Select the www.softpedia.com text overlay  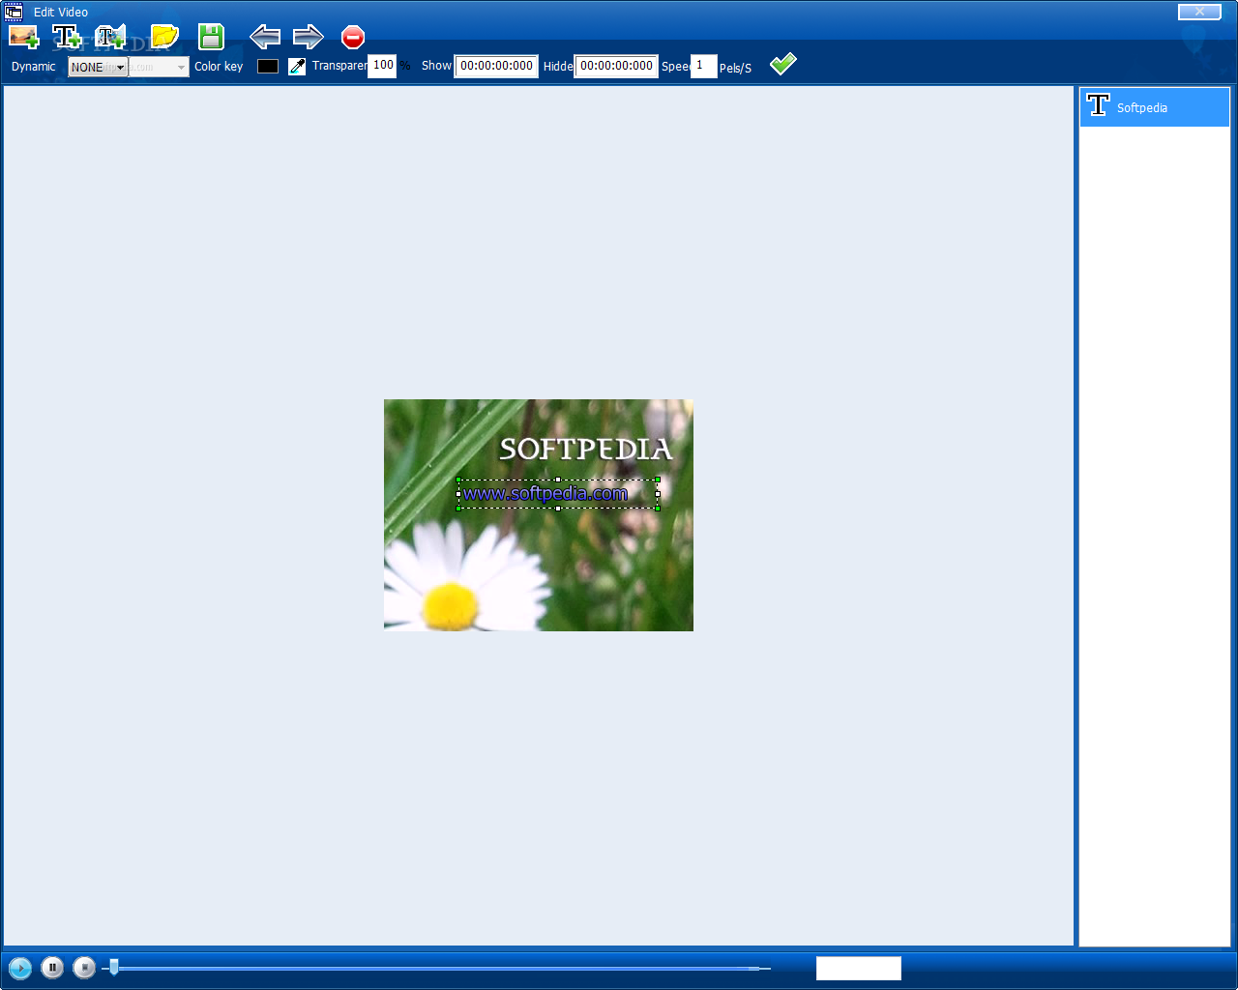pos(558,494)
